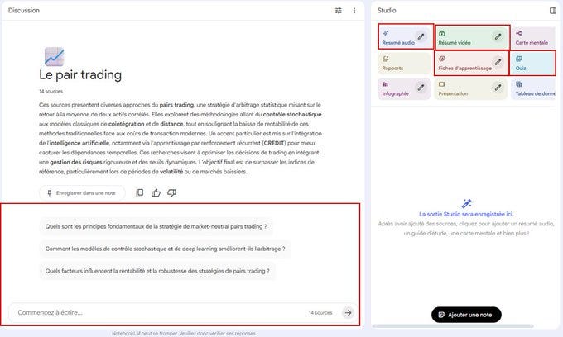The height and width of the screenshot is (337, 563).
Task: Collapse the Studio panel icon
Action: point(553,11)
